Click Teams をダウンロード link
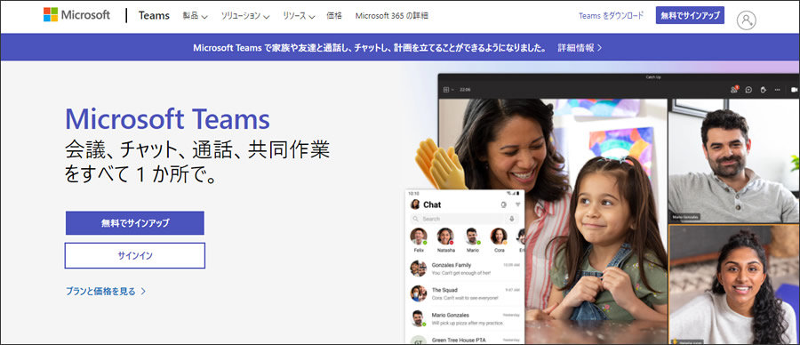800x345 pixels. pyautogui.click(x=611, y=16)
